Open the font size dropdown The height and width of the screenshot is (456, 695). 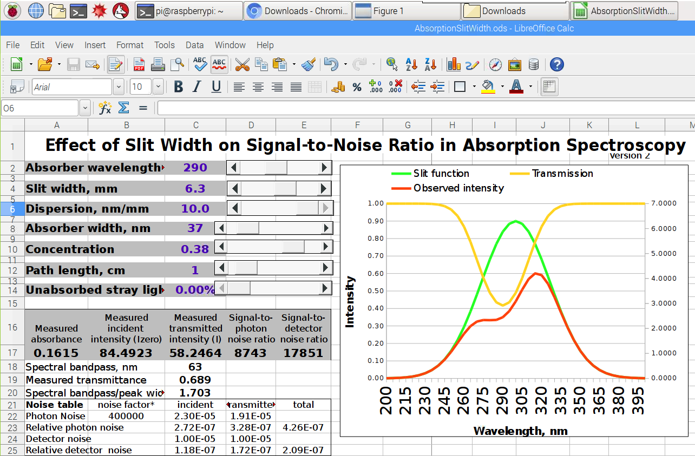(158, 87)
